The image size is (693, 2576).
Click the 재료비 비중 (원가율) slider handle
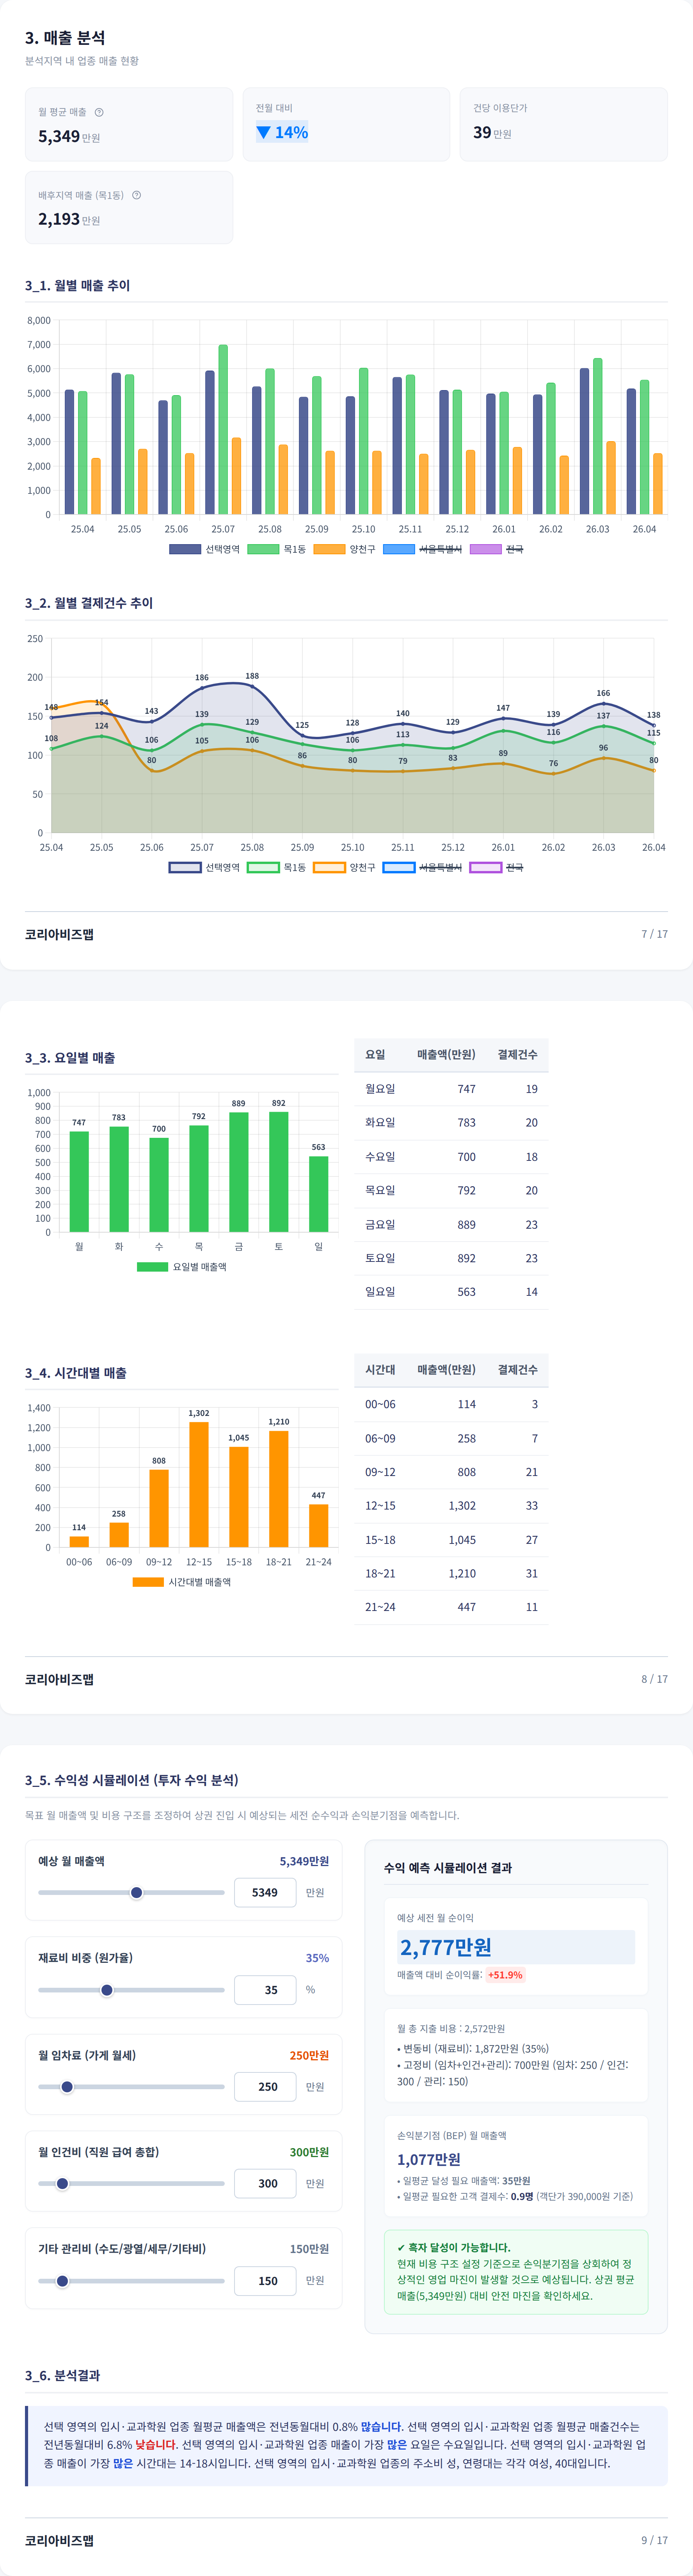point(107,1990)
